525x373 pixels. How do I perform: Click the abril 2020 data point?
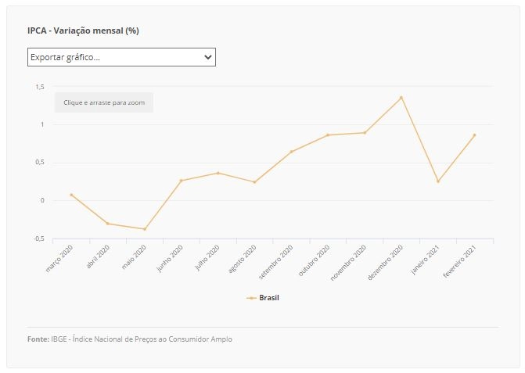pos(108,224)
